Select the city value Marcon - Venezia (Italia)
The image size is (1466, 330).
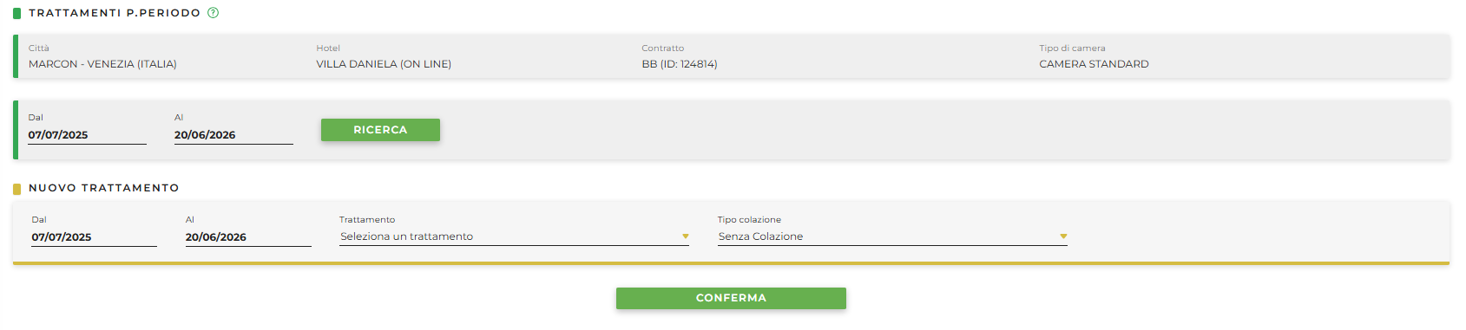[102, 64]
